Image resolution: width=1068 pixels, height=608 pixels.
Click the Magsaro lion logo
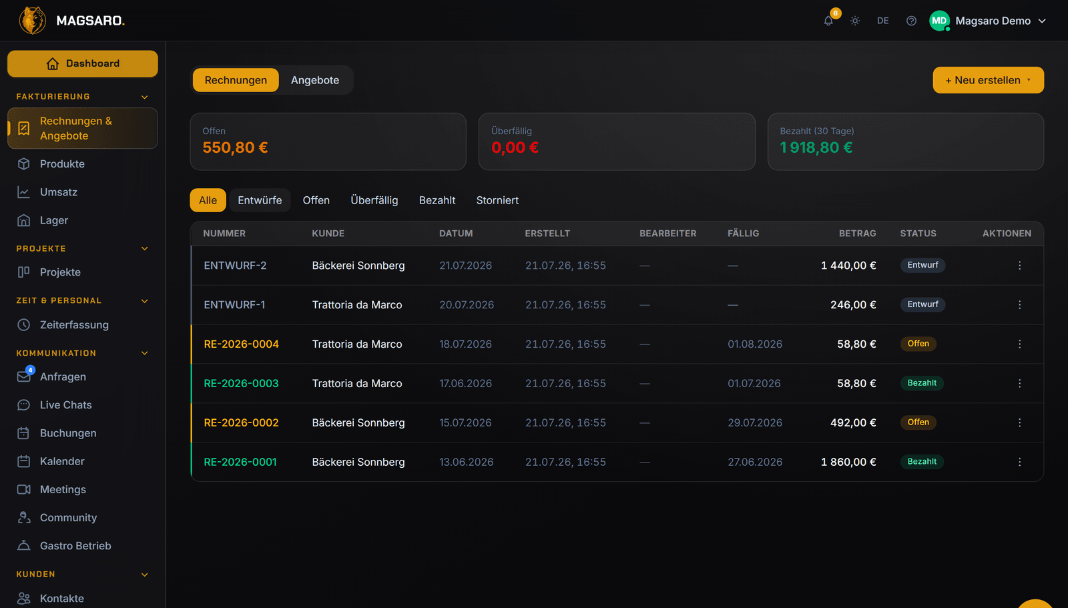32,21
